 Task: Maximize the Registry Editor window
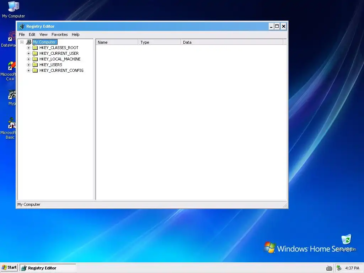277,26
